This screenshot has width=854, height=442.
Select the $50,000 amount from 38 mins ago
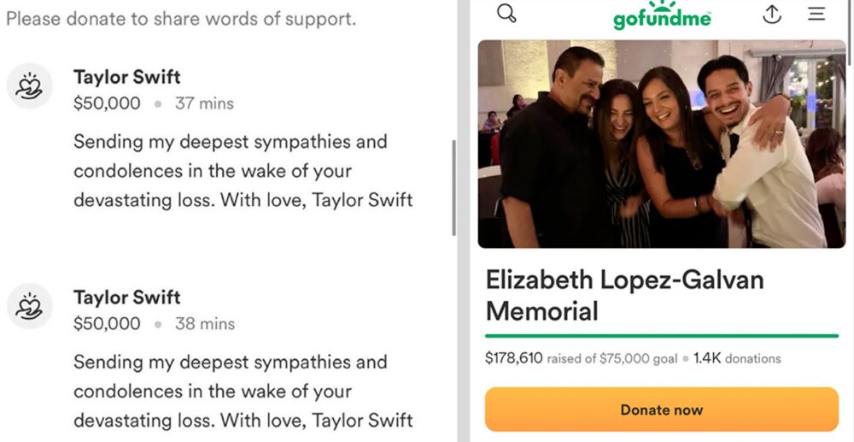[x=107, y=324]
